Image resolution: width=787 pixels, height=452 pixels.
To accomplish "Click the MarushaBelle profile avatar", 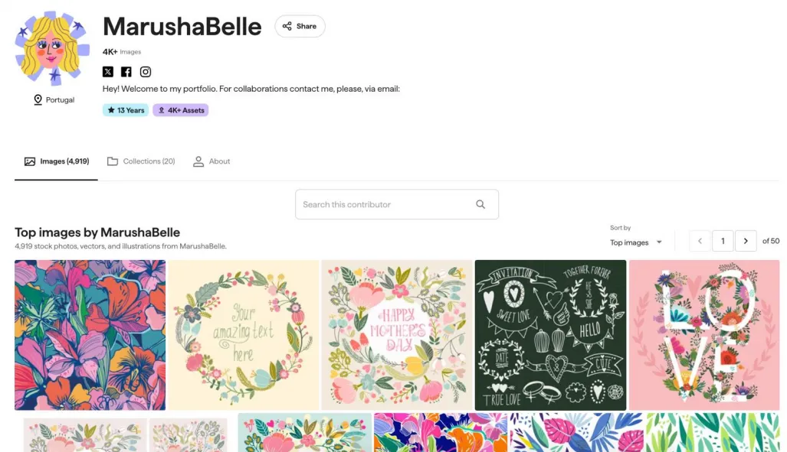I will click(50, 48).
